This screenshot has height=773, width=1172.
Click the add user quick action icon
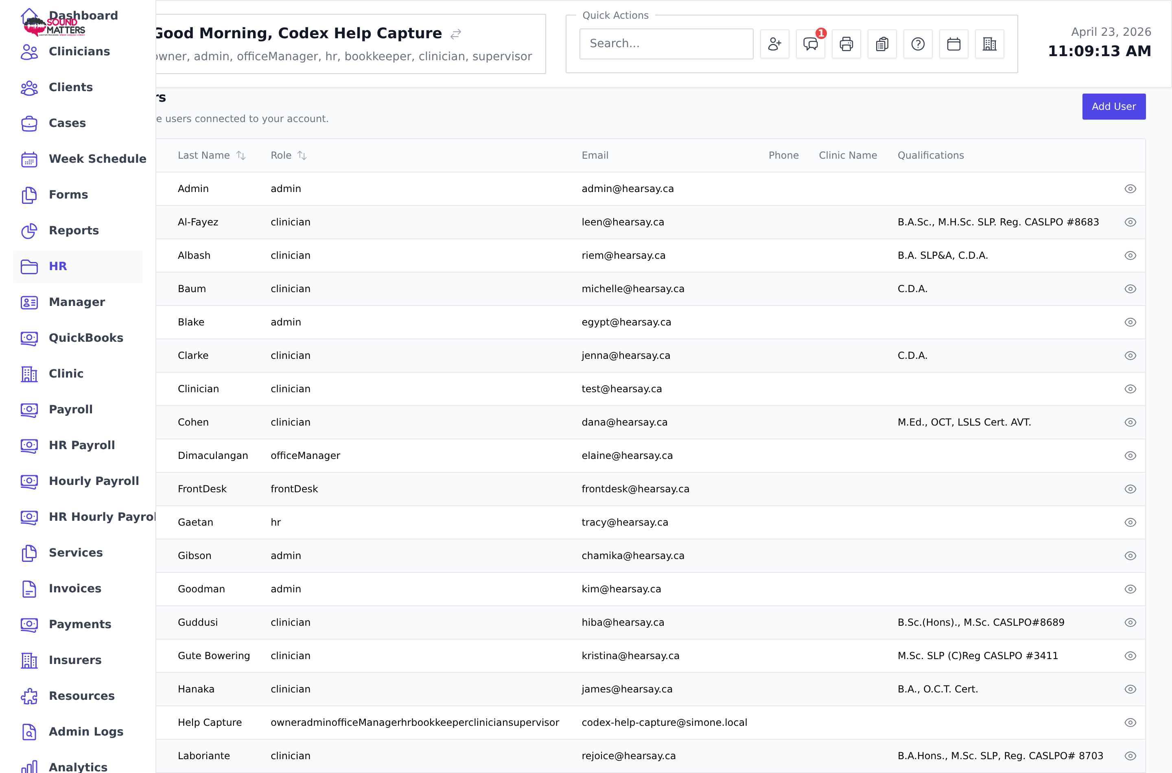pos(774,44)
